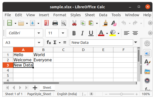Click the zoom slider handle

pos(121,94)
